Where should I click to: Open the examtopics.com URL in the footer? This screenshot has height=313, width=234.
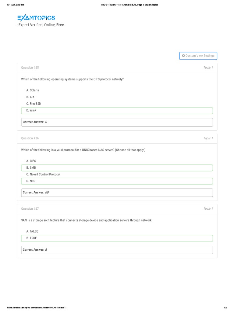pyautogui.click(x=37, y=307)
